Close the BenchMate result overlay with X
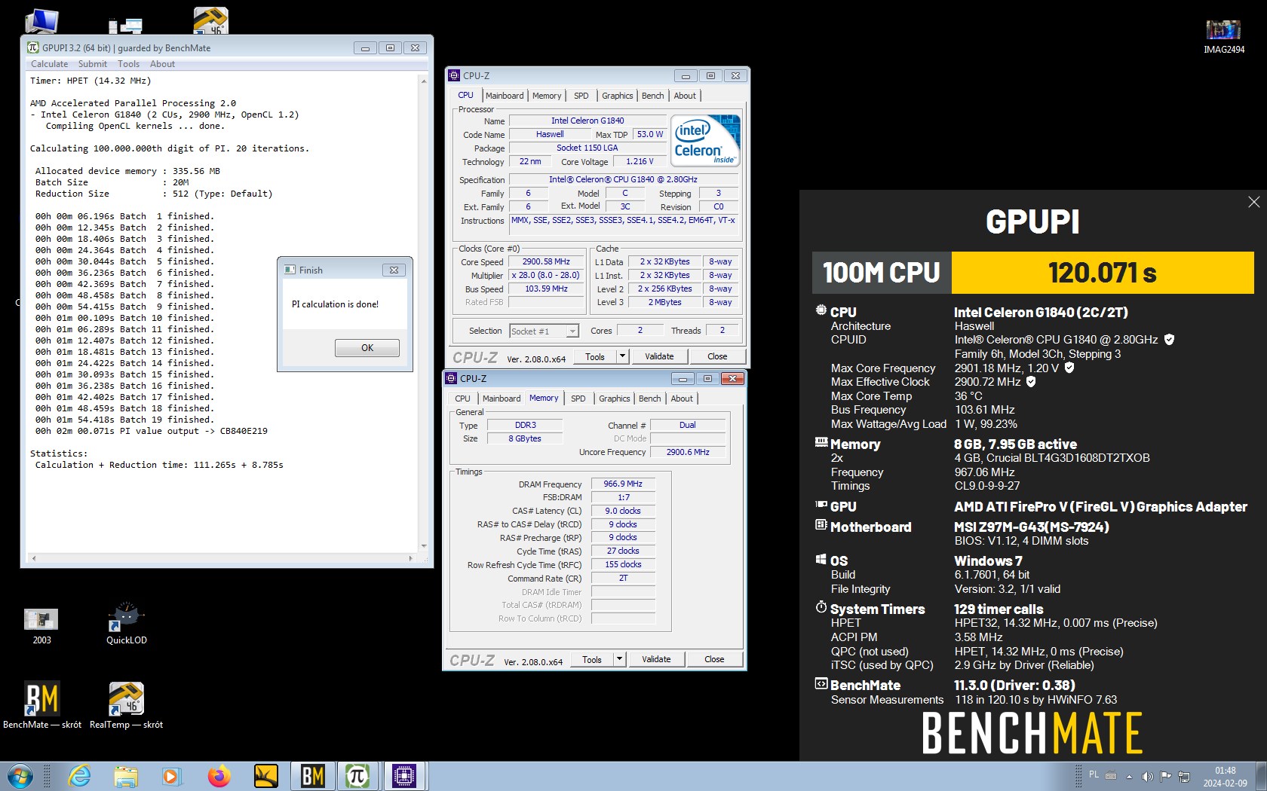Screen dimensions: 1267x791 1253,202
